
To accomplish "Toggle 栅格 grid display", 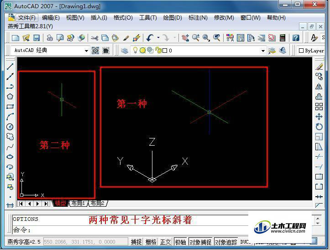I will [x=151, y=242].
